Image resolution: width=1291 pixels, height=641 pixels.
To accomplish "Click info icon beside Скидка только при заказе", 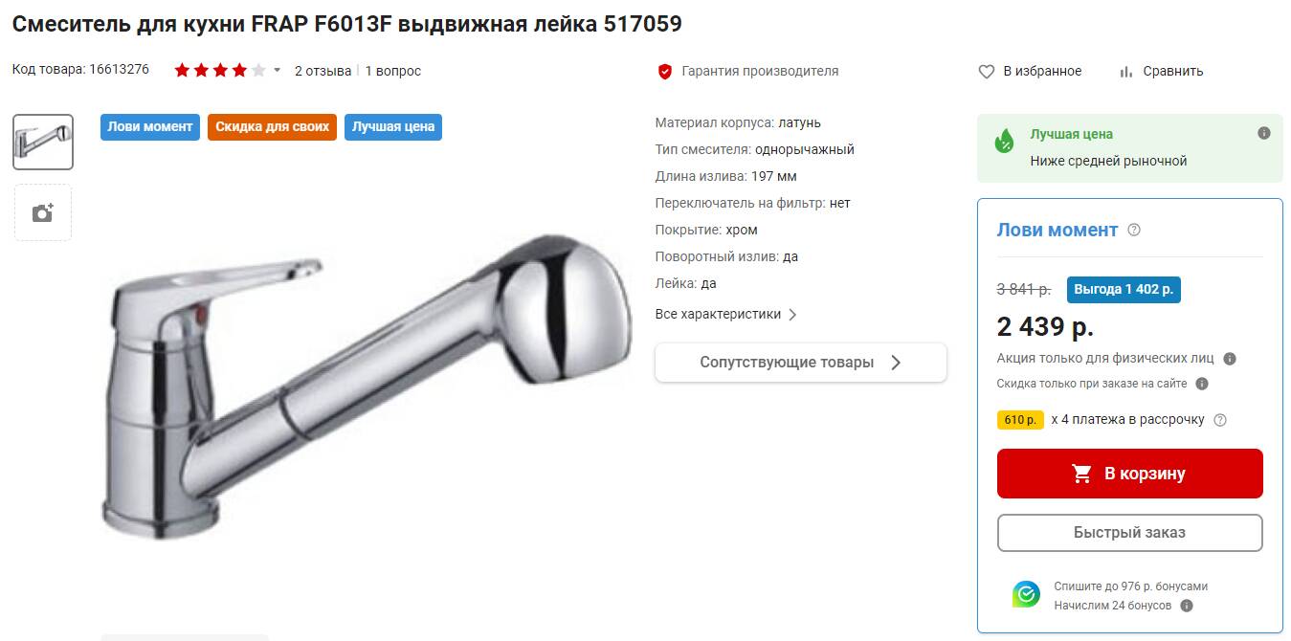I will click(1202, 384).
